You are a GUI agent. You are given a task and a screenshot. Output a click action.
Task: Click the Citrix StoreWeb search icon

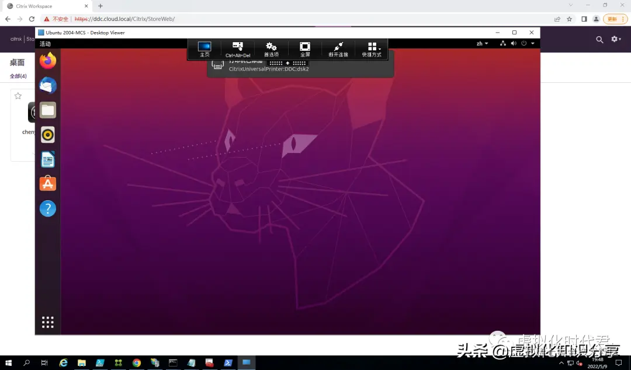pyautogui.click(x=599, y=40)
